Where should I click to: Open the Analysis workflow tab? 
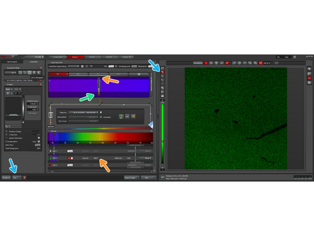pos(126,57)
